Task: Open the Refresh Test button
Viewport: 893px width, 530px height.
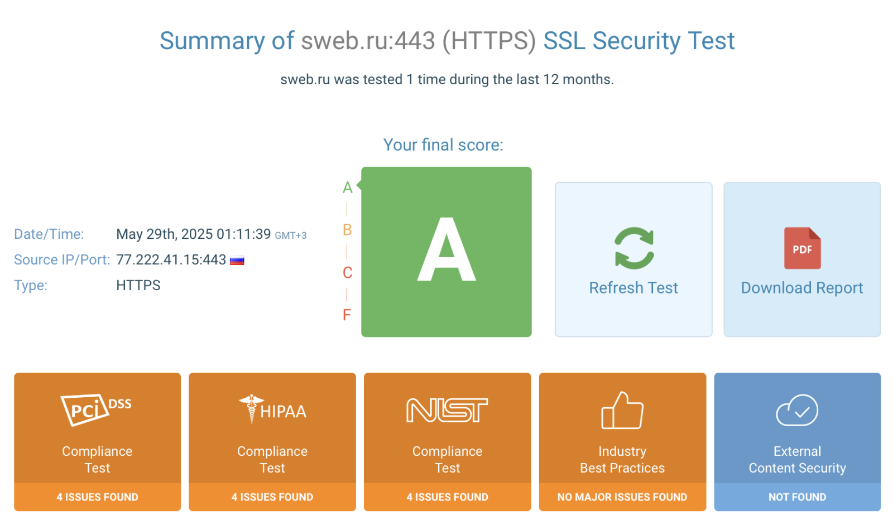Action: pyautogui.click(x=633, y=288)
